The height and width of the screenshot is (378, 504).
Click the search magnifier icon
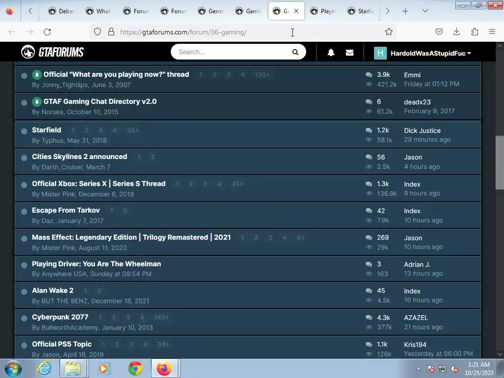[295, 52]
